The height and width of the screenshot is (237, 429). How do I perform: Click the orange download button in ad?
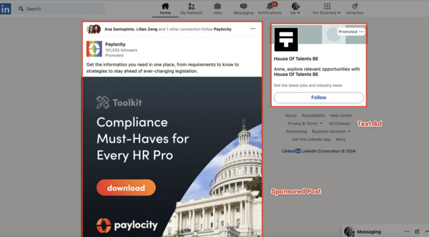click(126, 188)
